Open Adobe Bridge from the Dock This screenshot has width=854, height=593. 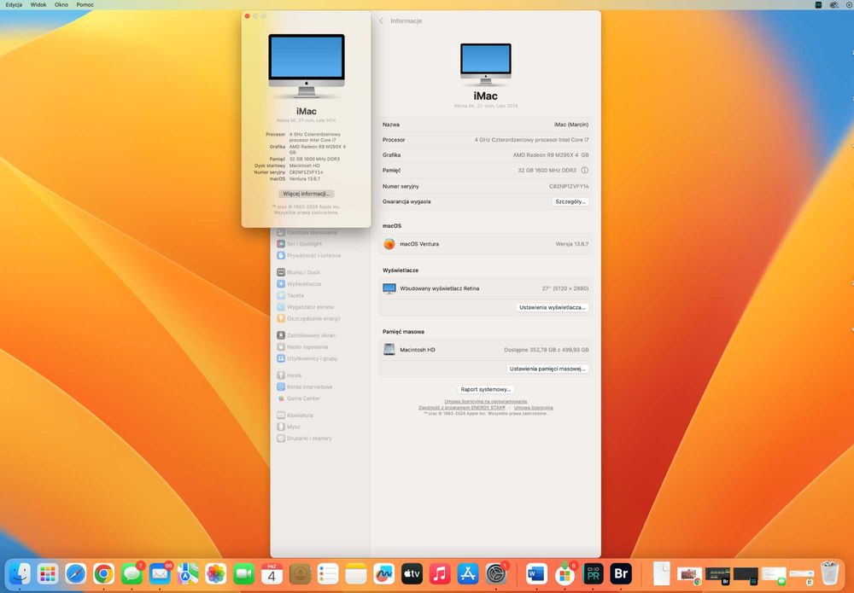point(622,574)
